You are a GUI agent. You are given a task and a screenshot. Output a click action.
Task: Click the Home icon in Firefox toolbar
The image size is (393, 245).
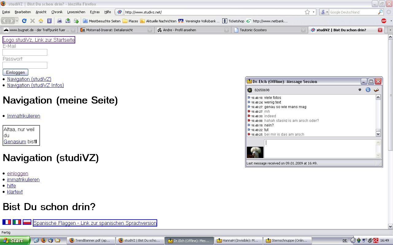tap(41, 21)
